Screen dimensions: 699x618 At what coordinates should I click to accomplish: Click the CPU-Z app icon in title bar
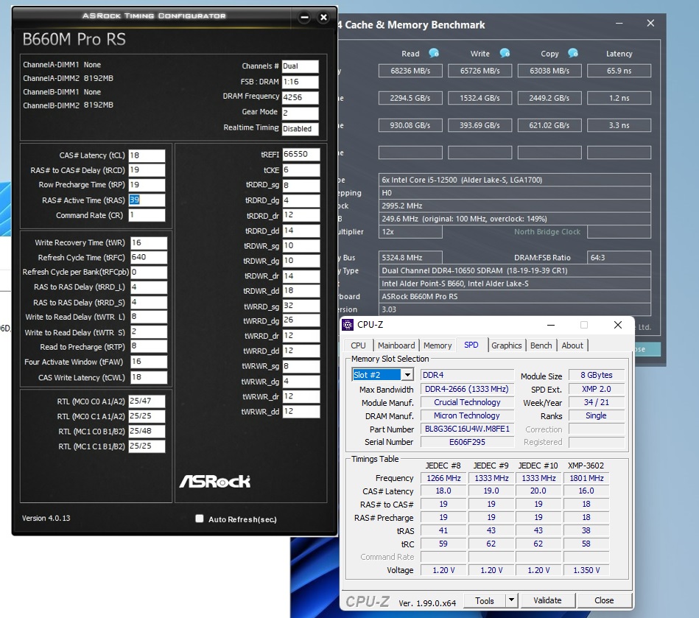(x=348, y=325)
